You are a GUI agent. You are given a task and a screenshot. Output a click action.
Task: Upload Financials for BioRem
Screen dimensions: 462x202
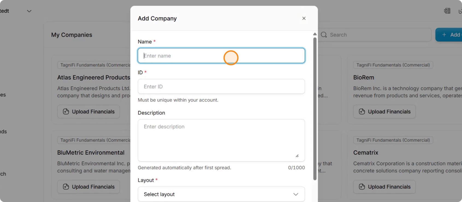384,112
